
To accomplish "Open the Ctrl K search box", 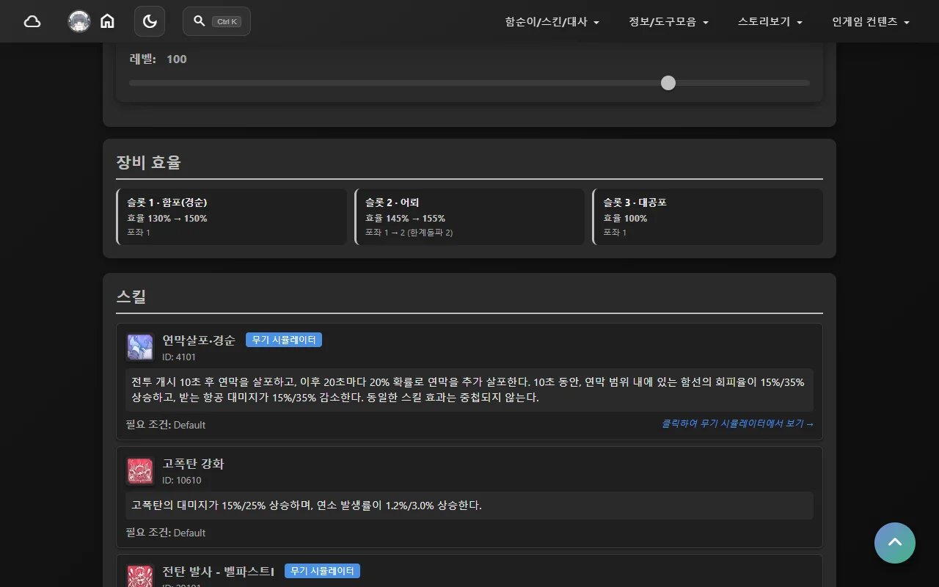I will [x=216, y=21].
